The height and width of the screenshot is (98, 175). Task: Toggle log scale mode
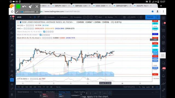coord(143,87)
